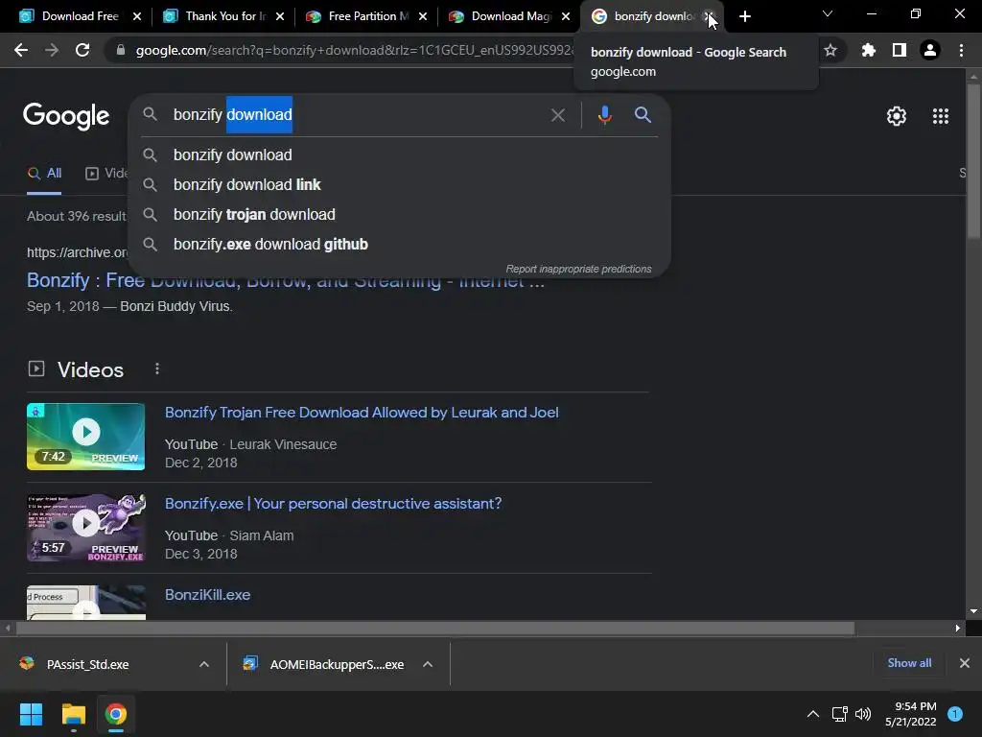982x737 pixels.
Task: Choose suggestion 'bonzify download'
Action: click(x=399, y=155)
